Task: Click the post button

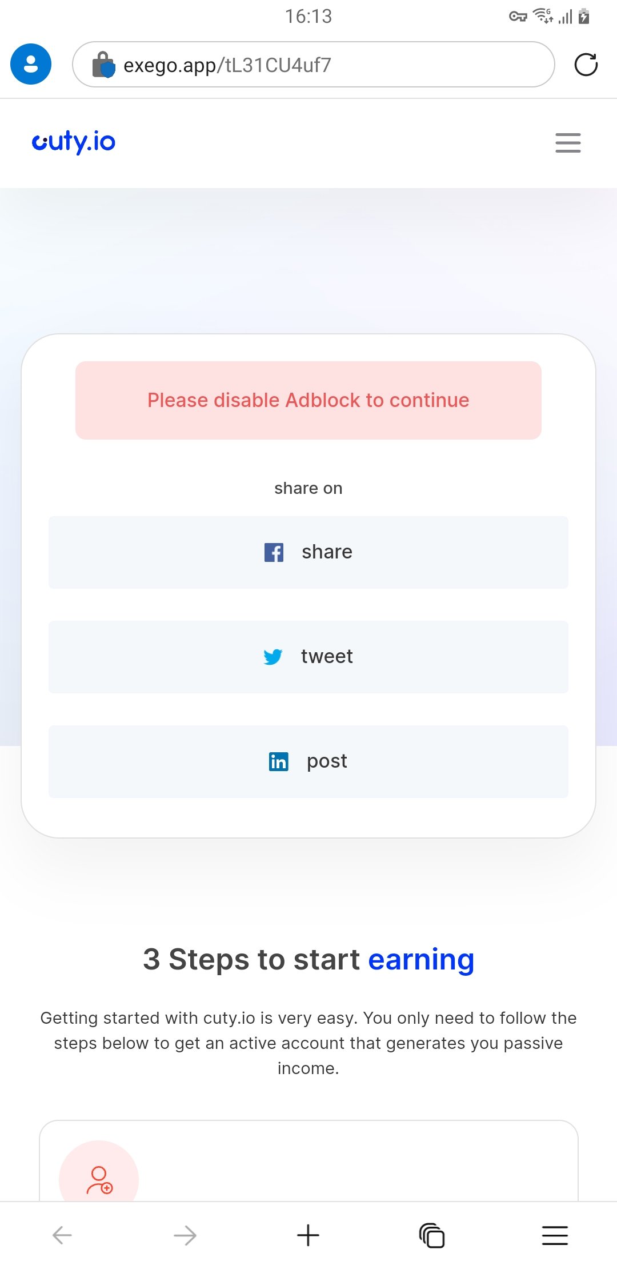Action: [x=308, y=762]
